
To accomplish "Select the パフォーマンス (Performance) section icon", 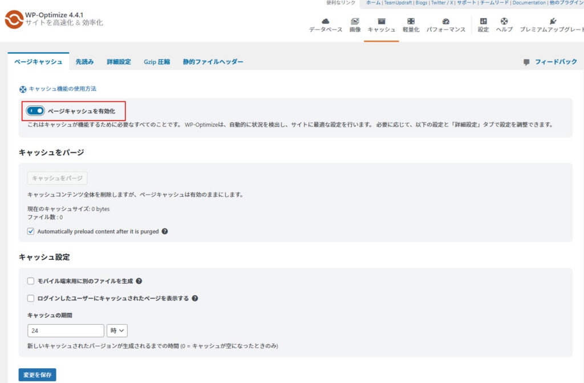I will pyautogui.click(x=447, y=22).
